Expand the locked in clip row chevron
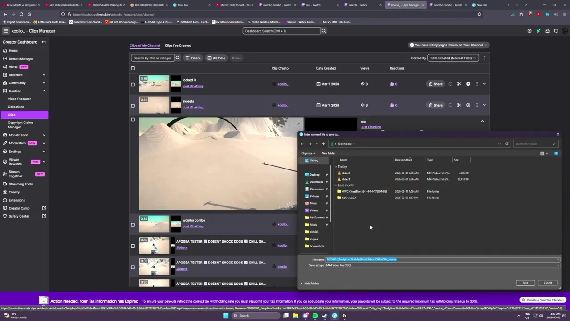This screenshot has width=570, height=321. coord(484,84)
